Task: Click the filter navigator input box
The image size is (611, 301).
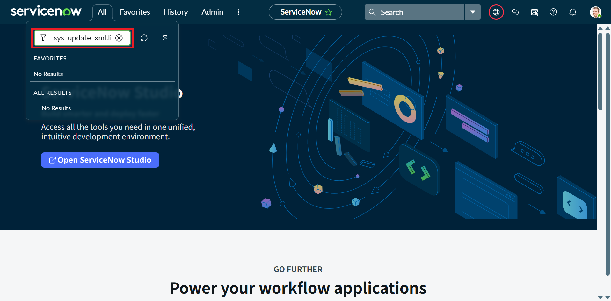Action: tap(81, 38)
